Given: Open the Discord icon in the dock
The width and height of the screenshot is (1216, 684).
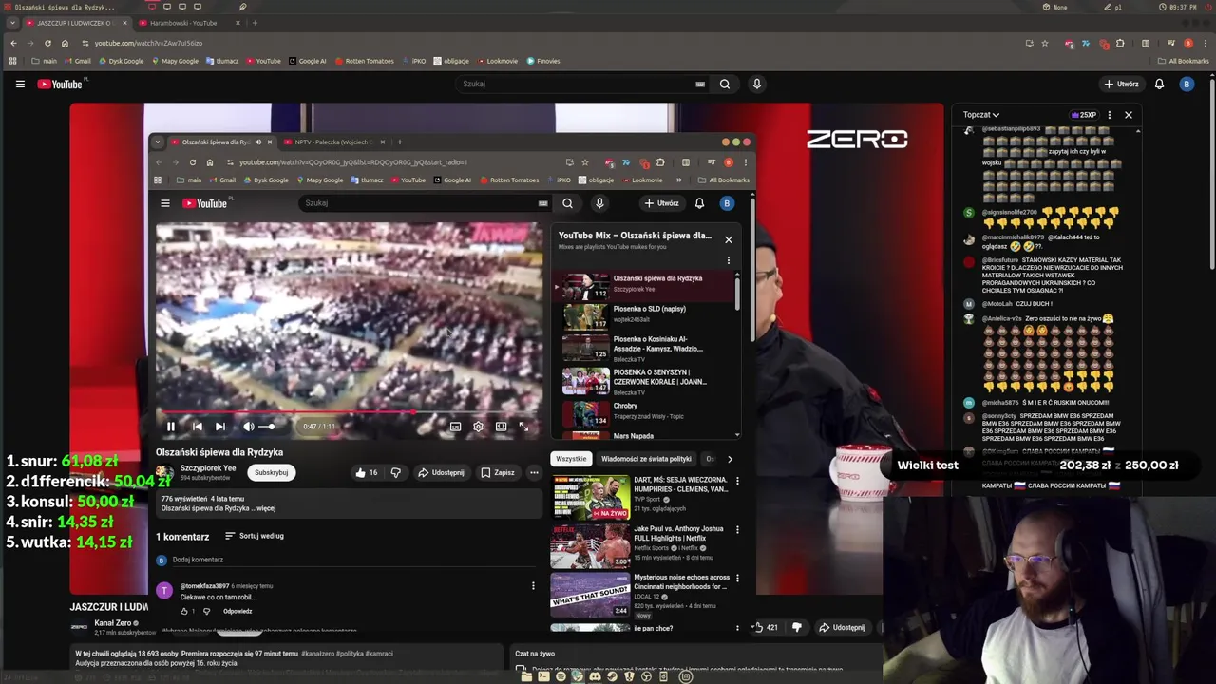Looking at the screenshot, I should point(596,676).
